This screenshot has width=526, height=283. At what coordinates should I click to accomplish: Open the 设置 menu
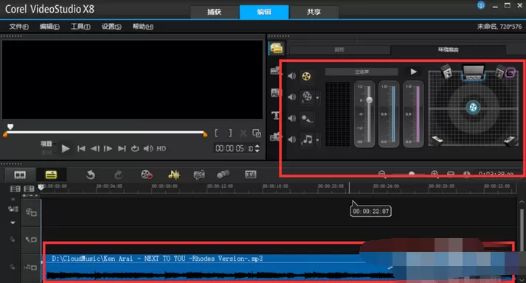click(111, 27)
